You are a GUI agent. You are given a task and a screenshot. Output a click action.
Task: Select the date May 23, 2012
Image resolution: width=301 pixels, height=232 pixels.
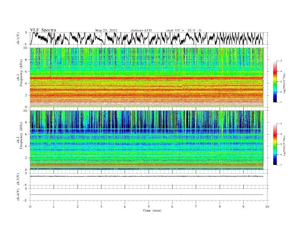106,30
